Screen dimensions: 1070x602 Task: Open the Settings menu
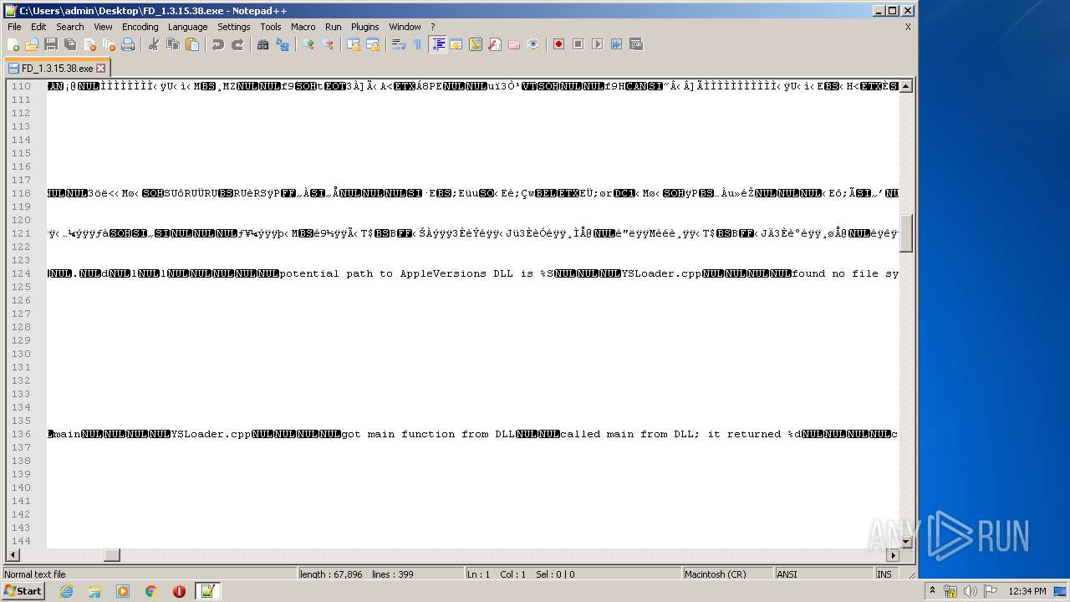pos(234,27)
